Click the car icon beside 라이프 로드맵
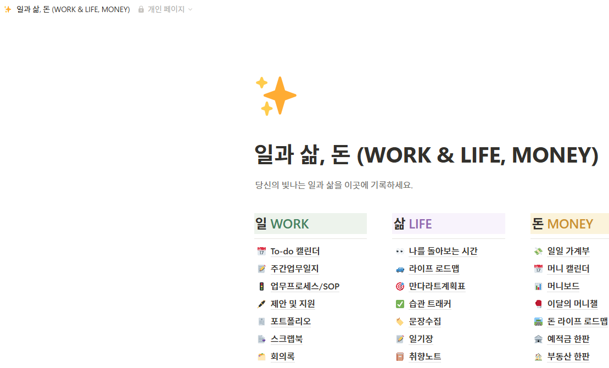Screen dimensions: 609x368 400,269
